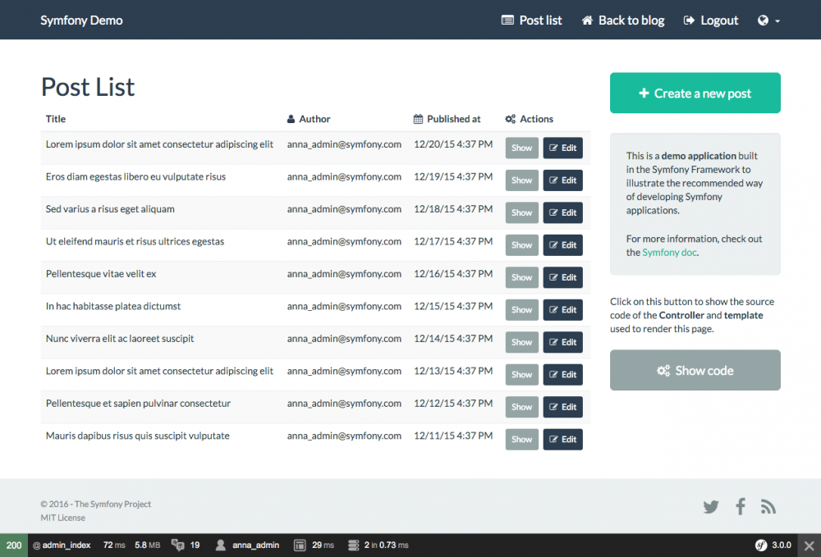Open the Post list menu item
821x557 pixels.
coord(531,21)
